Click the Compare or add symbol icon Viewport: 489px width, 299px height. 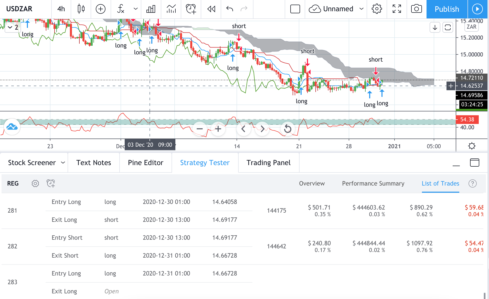100,9
